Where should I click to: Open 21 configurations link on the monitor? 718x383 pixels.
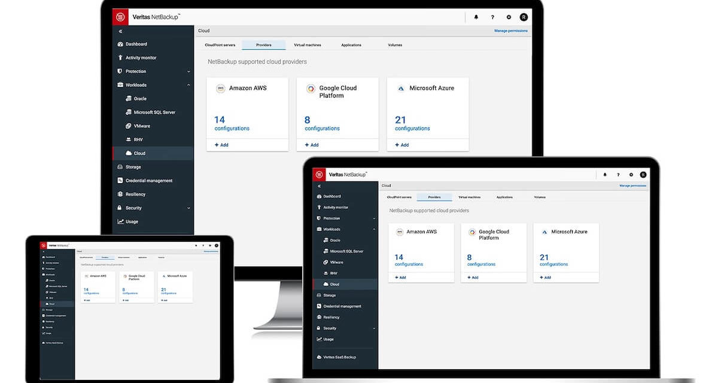tap(413, 124)
